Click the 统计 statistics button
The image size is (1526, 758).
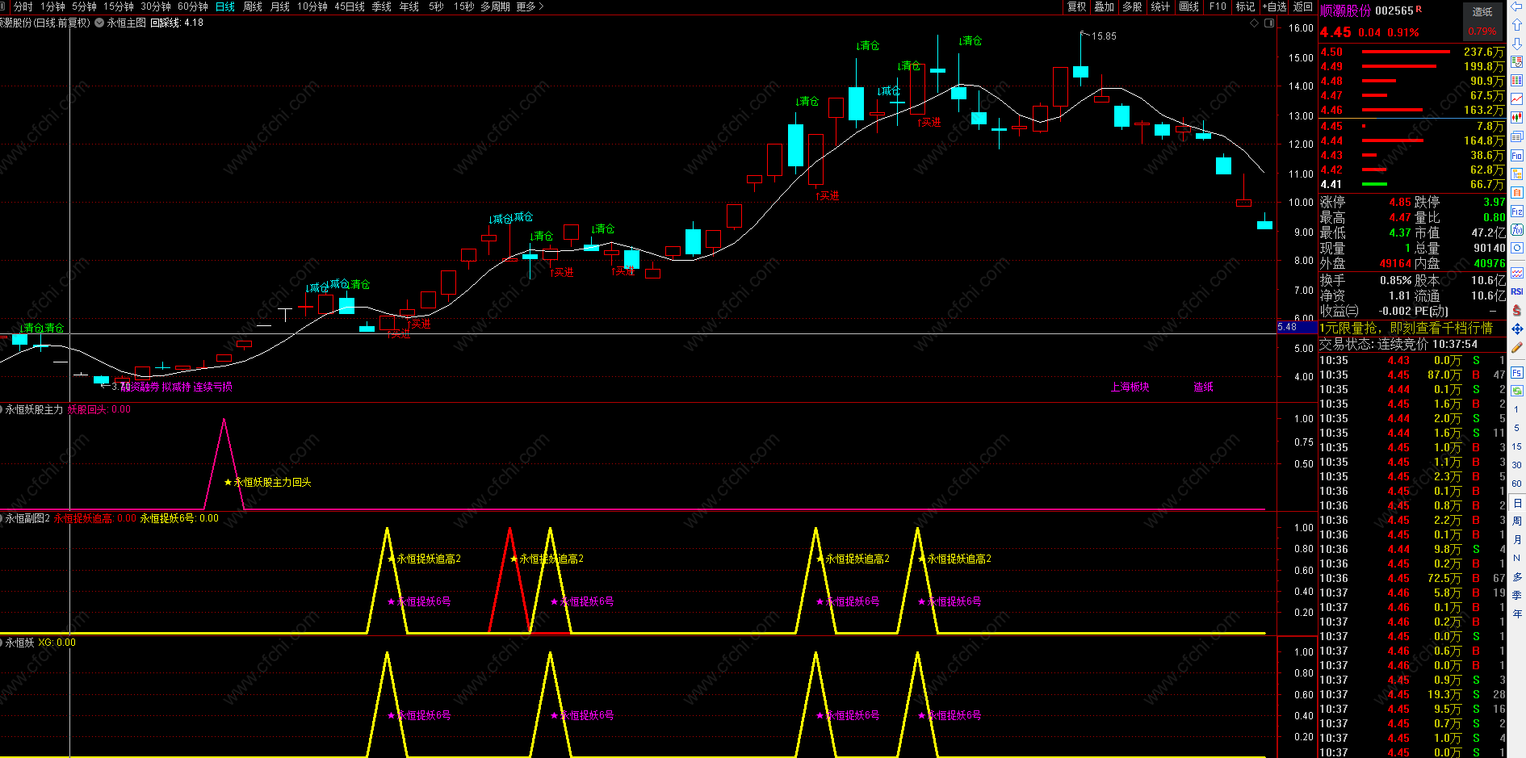[x=1160, y=6]
